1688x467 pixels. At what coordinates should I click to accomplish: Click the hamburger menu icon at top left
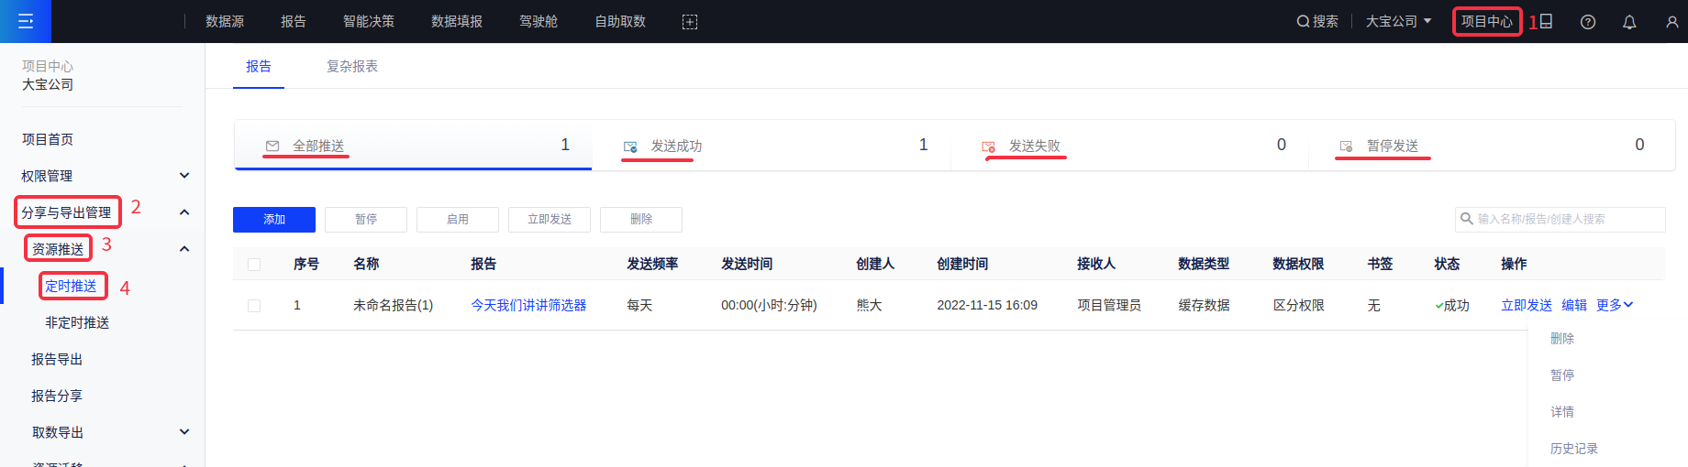click(x=26, y=21)
